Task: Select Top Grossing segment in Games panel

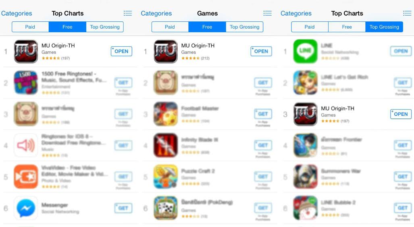Action: point(245,27)
